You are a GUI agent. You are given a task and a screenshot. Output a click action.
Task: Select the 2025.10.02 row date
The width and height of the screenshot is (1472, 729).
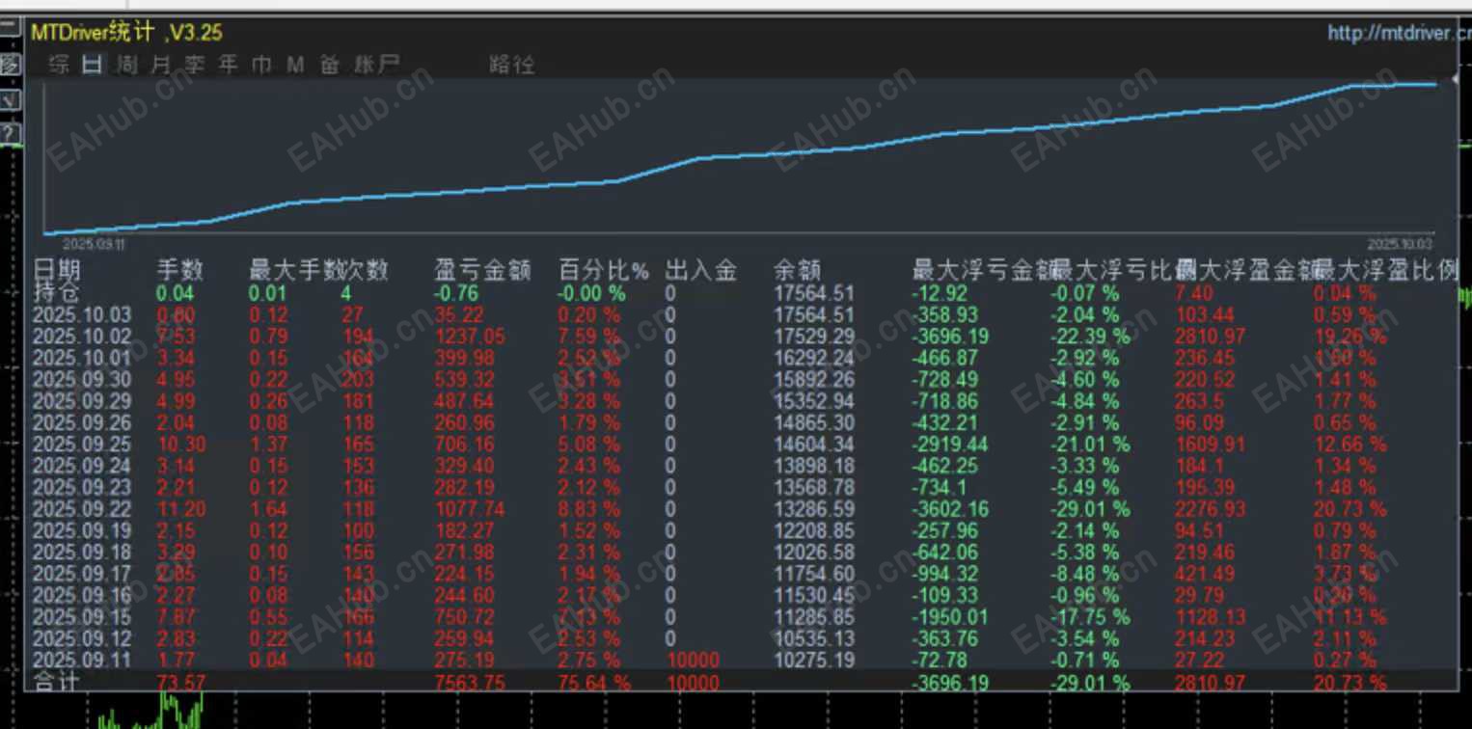tap(82, 337)
